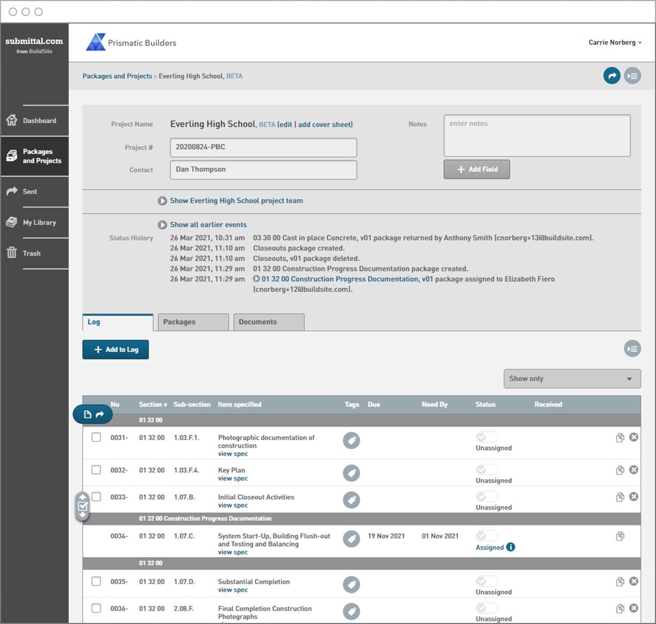Click the Add to Log button

click(116, 349)
